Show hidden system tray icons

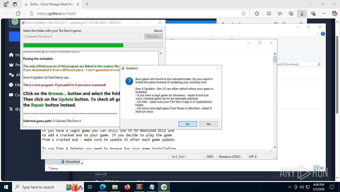(290, 187)
